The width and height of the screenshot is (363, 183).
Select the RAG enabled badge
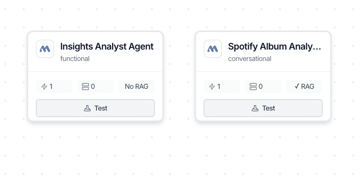pos(304,87)
